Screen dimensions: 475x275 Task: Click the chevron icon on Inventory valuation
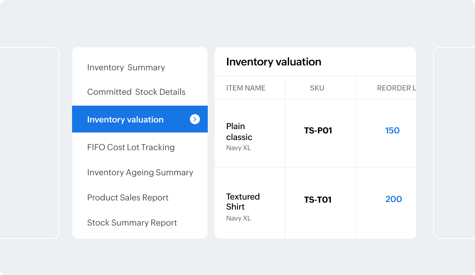tap(194, 119)
